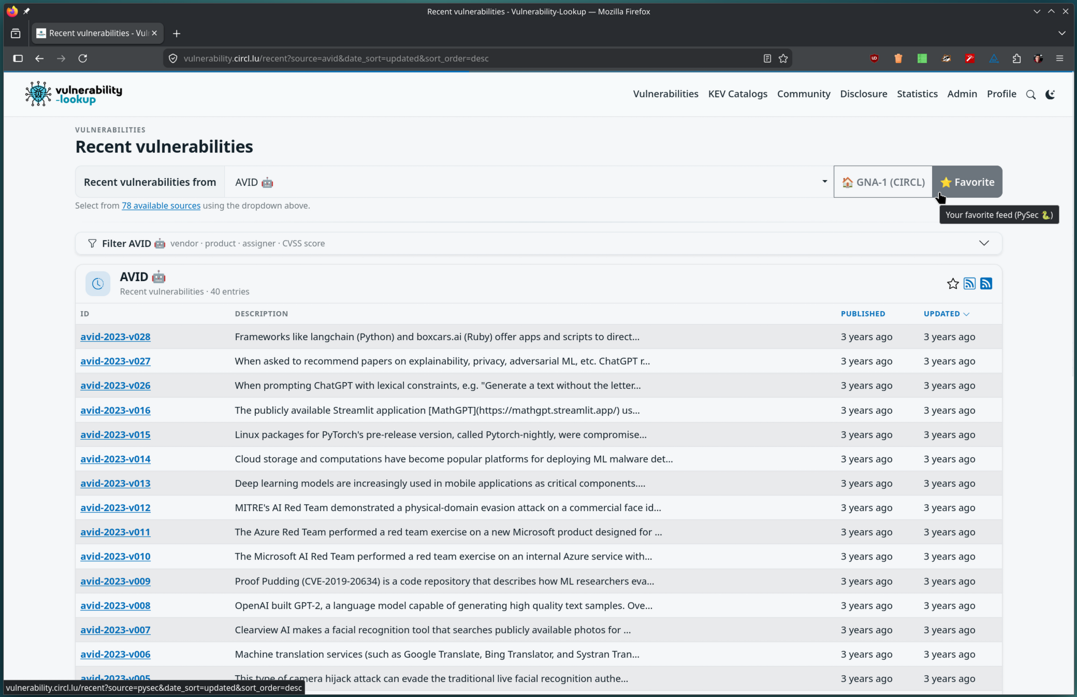The width and height of the screenshot is (1077, 697).
Task: Click the vulnerability-lookup logo
Action: (74, 94)
